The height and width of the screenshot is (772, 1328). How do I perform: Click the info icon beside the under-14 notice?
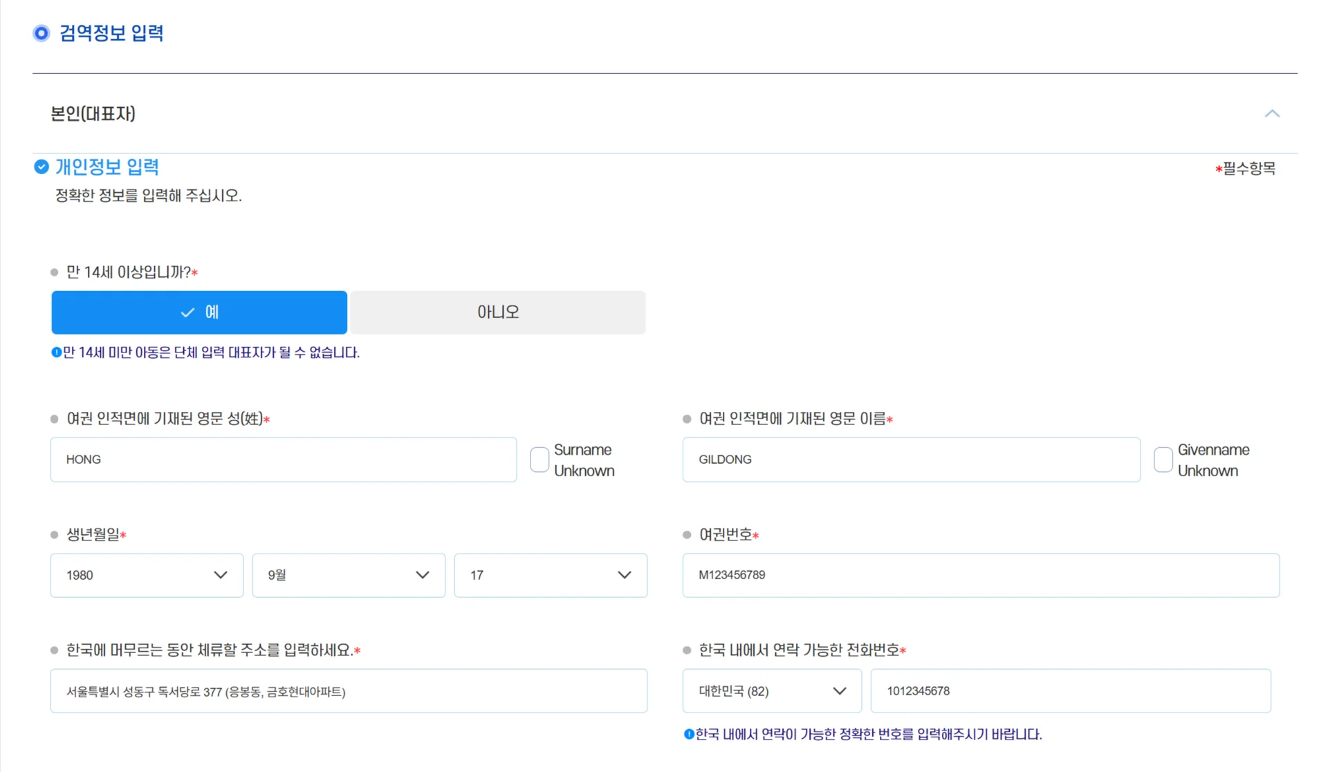(x=56, y=352)
